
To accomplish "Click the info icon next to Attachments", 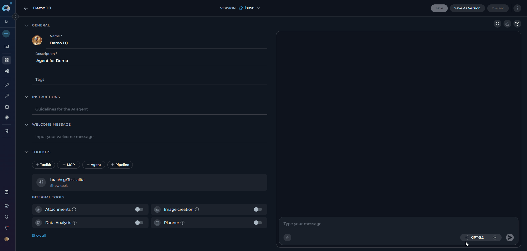I will [x=74, y=209].
